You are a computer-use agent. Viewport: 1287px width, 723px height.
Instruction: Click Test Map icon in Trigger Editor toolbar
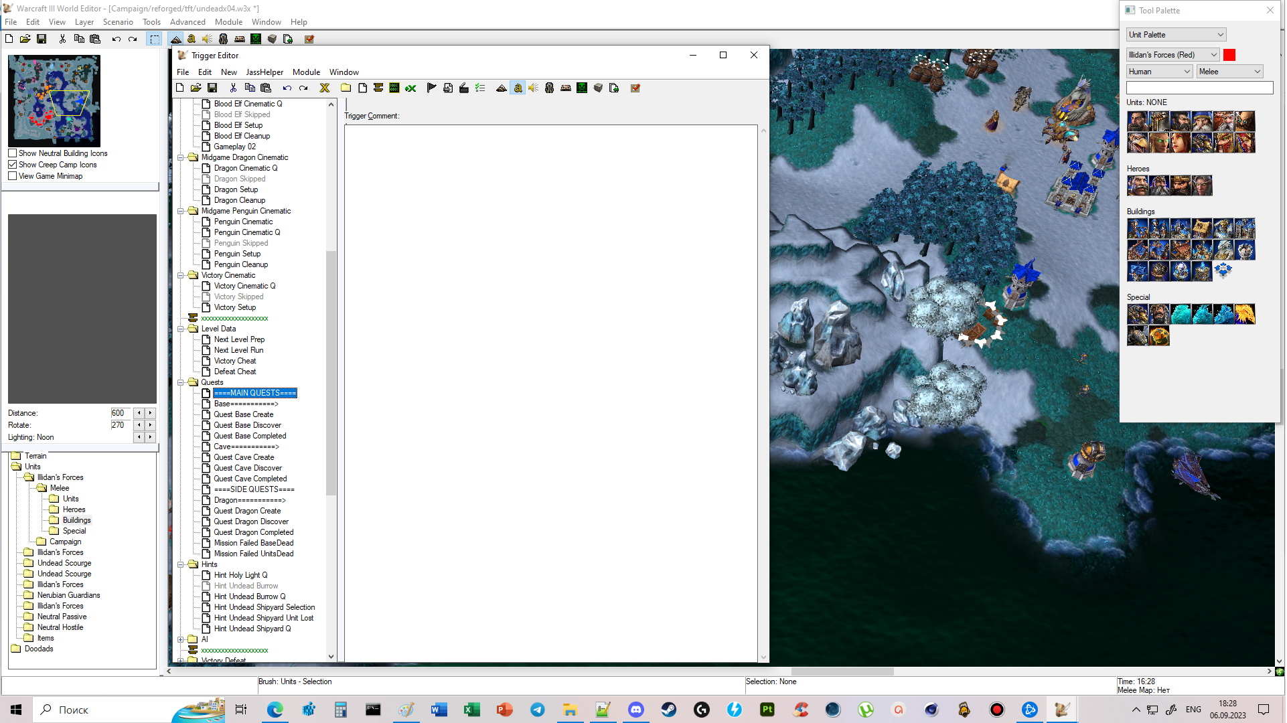[x=635, y=88]
